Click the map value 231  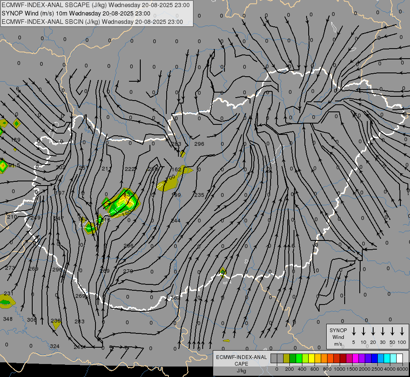[x=9, y=294]
